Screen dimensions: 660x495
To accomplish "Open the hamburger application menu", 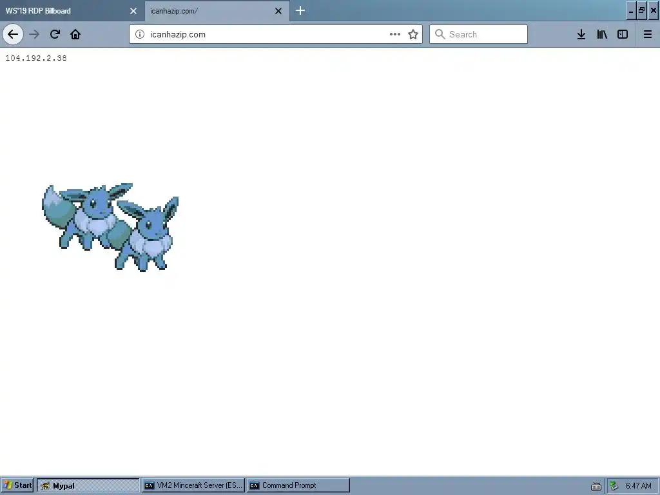I will tap(647, 34).
